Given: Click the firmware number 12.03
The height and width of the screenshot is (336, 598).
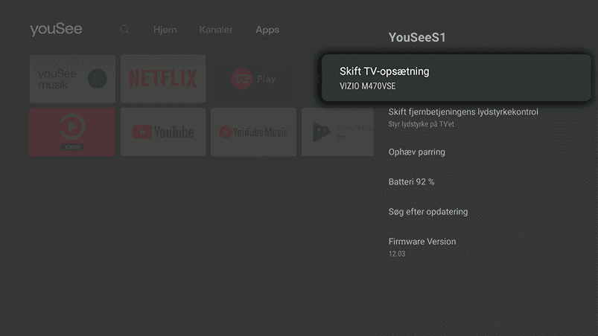Looking at the screenshot, I should pyautogui.click(x=397, y=253).
